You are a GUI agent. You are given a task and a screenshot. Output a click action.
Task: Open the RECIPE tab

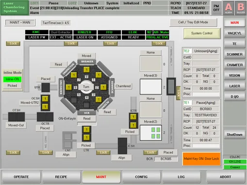pyautogui.click(x=61, y=177)
